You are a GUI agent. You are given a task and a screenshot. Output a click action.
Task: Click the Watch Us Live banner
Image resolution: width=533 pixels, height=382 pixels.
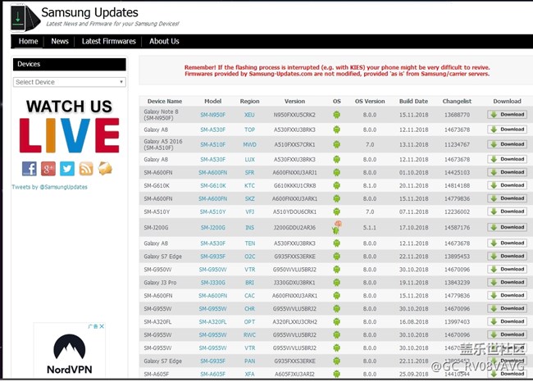(x=70, y=125)
